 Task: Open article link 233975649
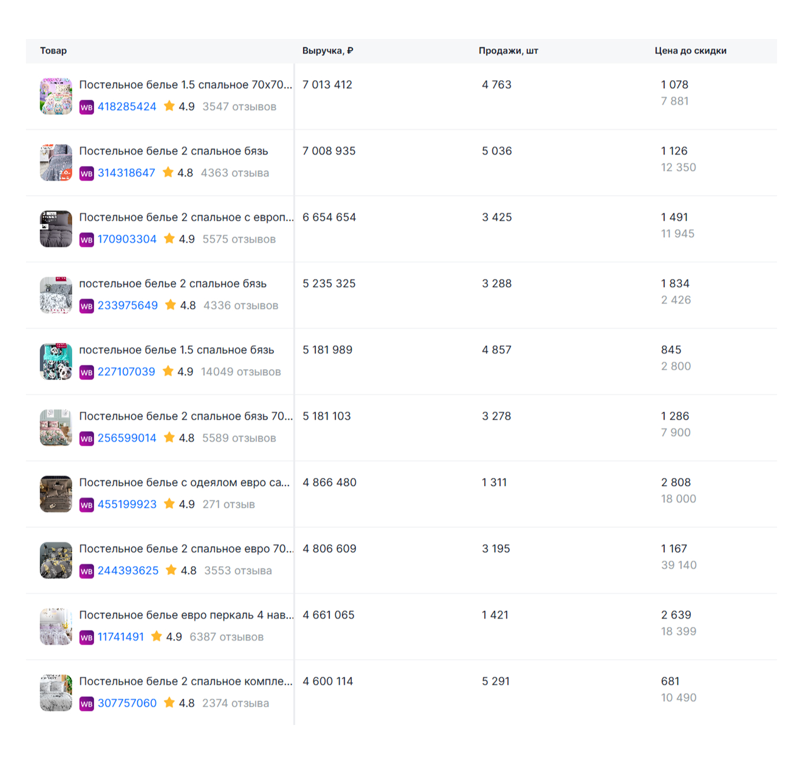[128, 305]
